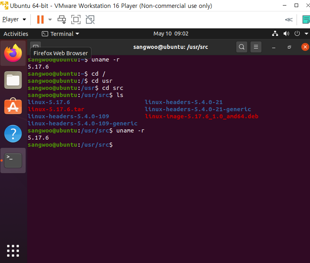Open the Player menu
Screen dimensions: 310x263
14,19
